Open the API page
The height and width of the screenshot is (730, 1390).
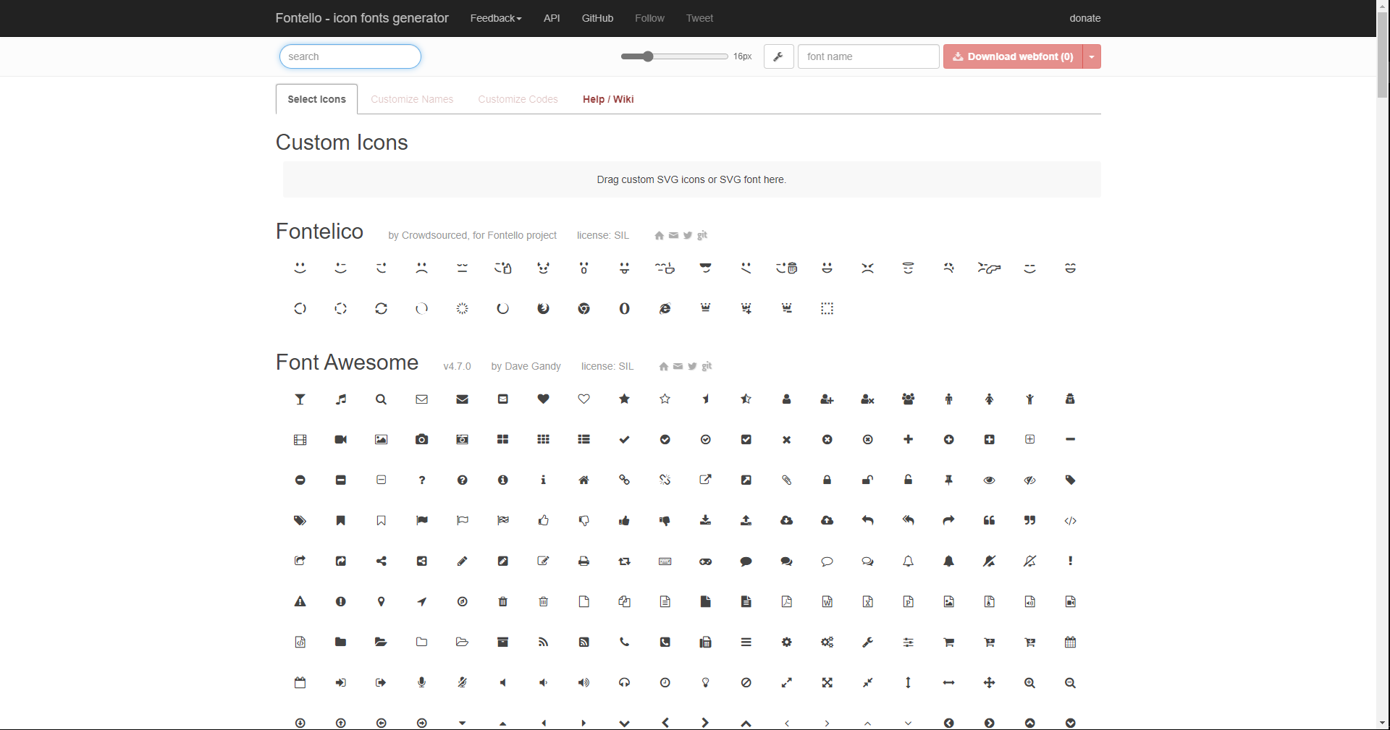(552, 18)
